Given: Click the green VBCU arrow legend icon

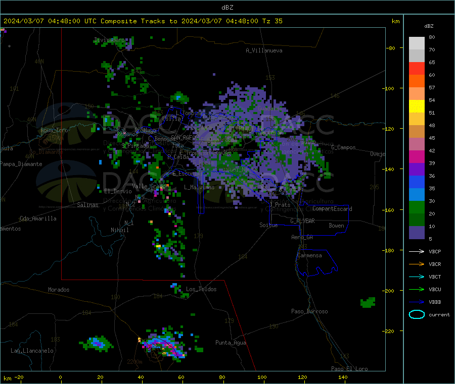Looking at the screenshot, I should click(417, 289).
